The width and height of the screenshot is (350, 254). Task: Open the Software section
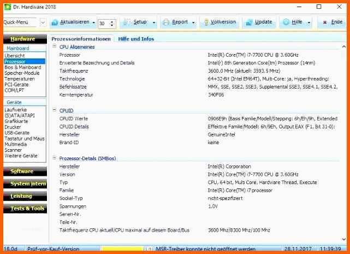[x=25, y=172]
